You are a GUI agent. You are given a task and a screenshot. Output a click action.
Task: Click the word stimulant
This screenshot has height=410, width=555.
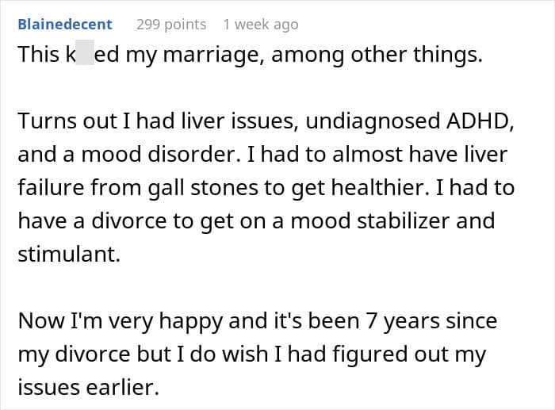click(x=69, y=255)
